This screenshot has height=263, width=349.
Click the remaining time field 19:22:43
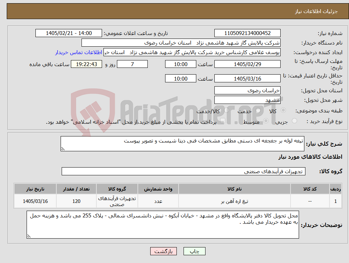click(x=86, y=64)
